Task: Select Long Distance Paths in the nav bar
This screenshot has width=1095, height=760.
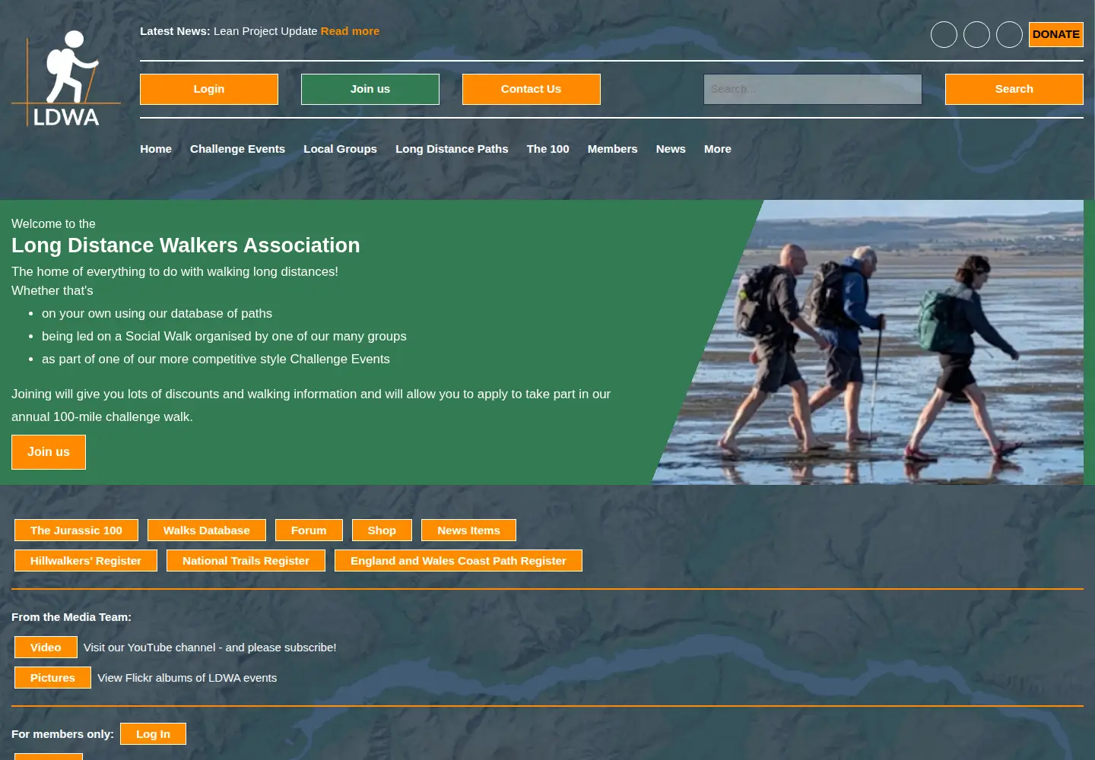Action: pyautogui.click(x=452, y=149)
